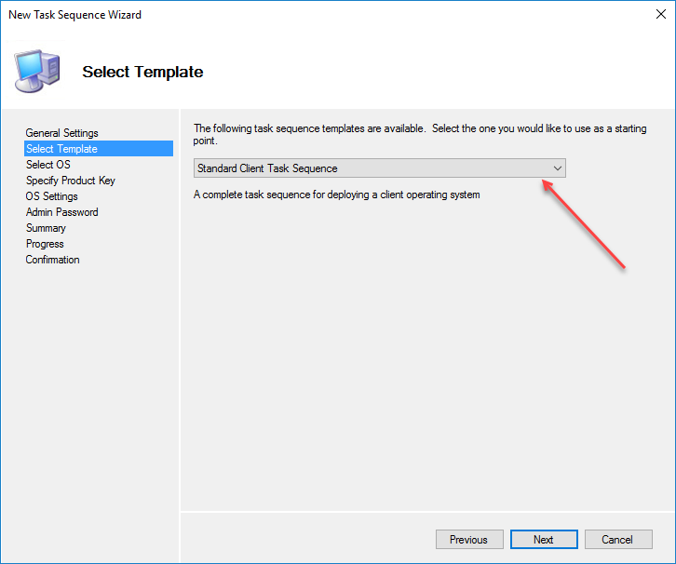Jump to the Specify Product Key step
676x564 pixels.
click(x=71, y=181)
